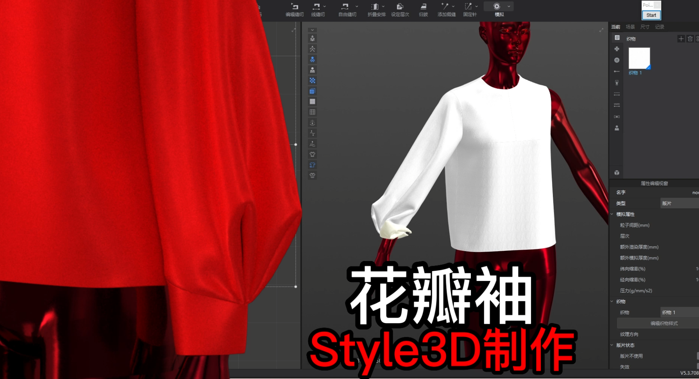Screen dimensions: 699x379
Task: Open dropdown next to 线缝纫 tool
Action: (325, 6)
